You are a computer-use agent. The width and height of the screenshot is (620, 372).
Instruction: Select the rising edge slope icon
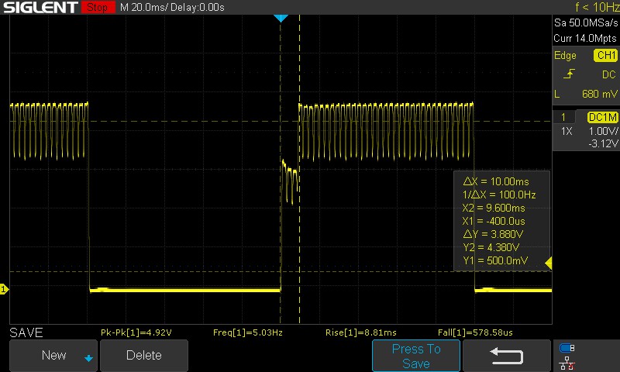tap(569, 74)
